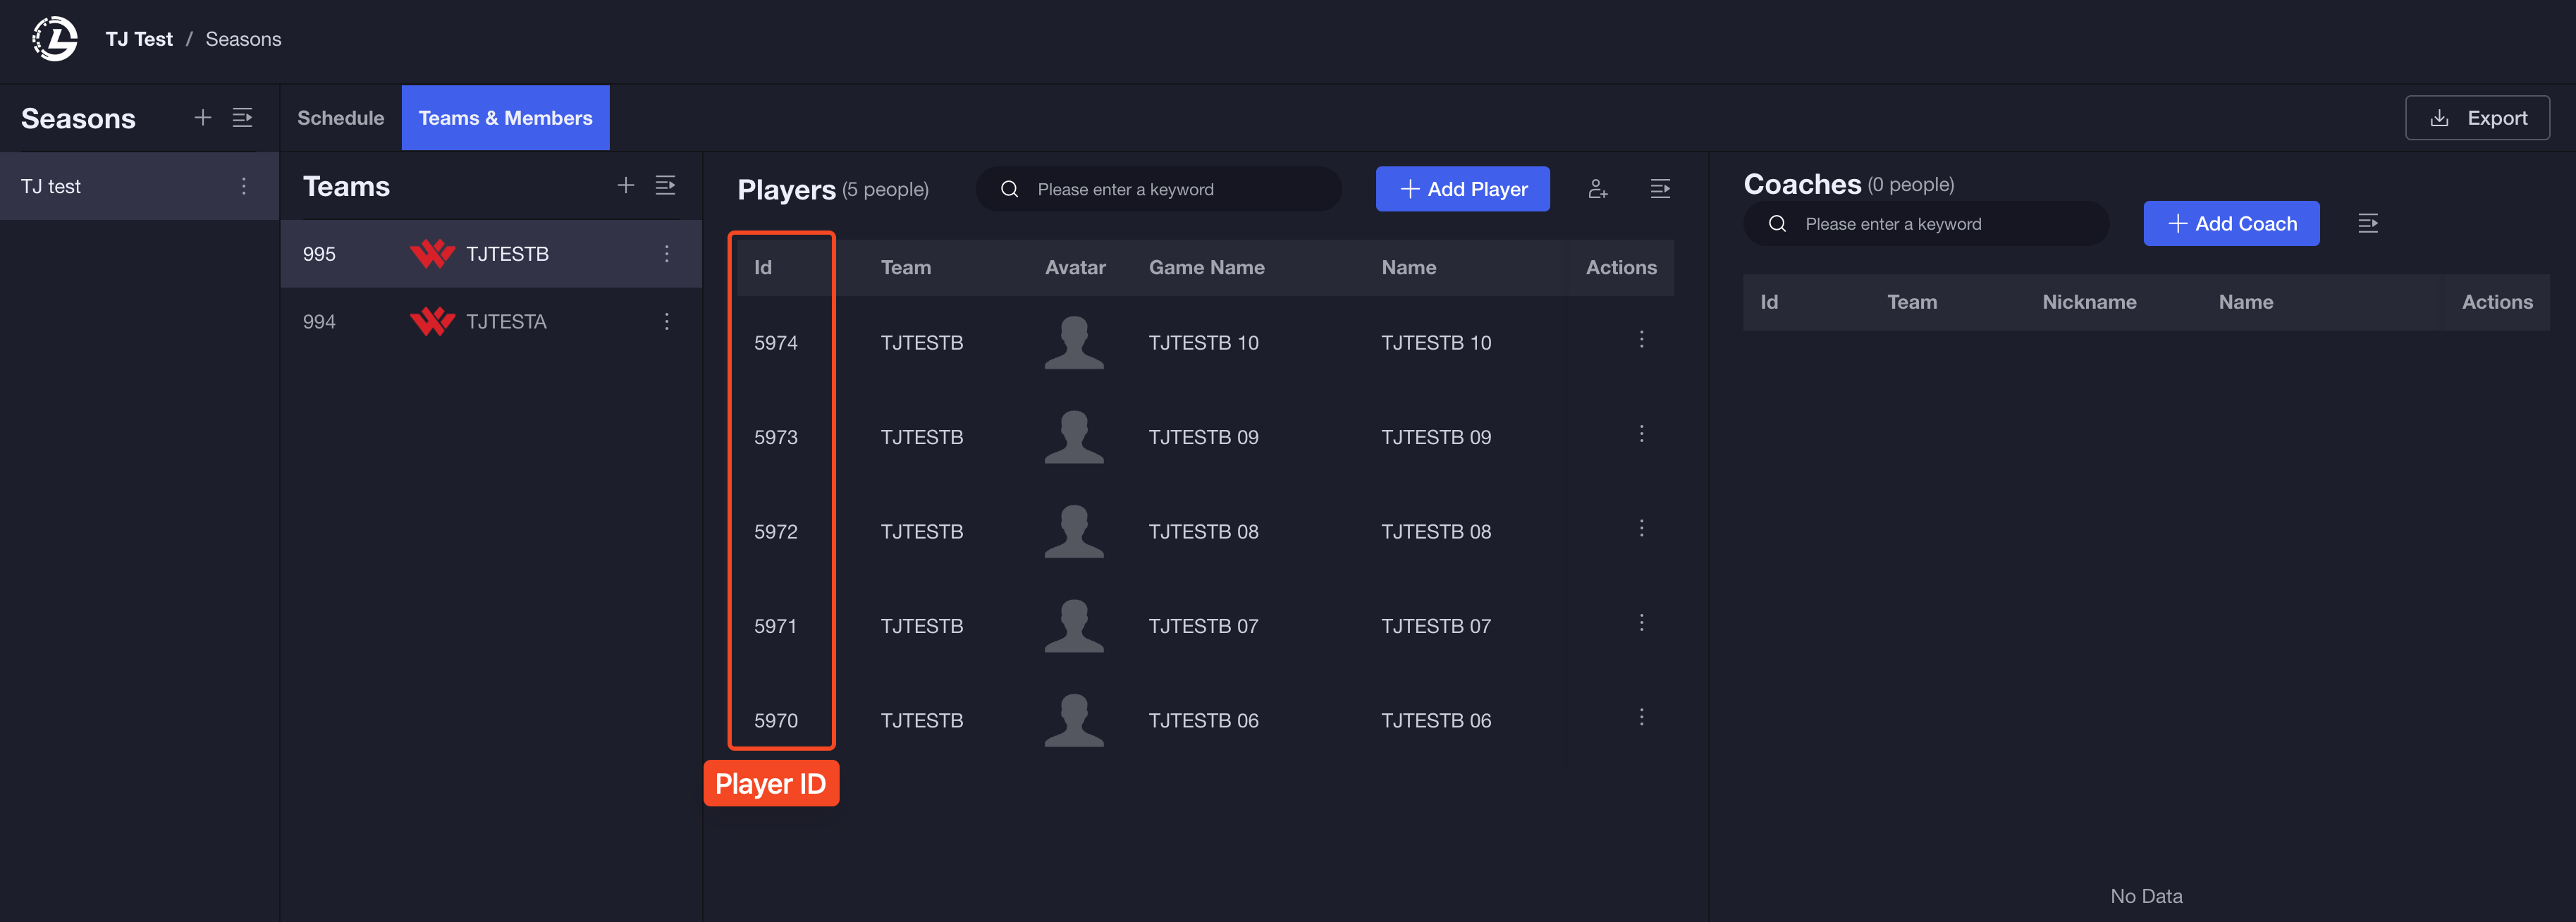Select team TJTESTA in Teams list
Image resolution: width=2576 pixels, height=922 pixels.
pyautogui.click(x=505, y=321)
